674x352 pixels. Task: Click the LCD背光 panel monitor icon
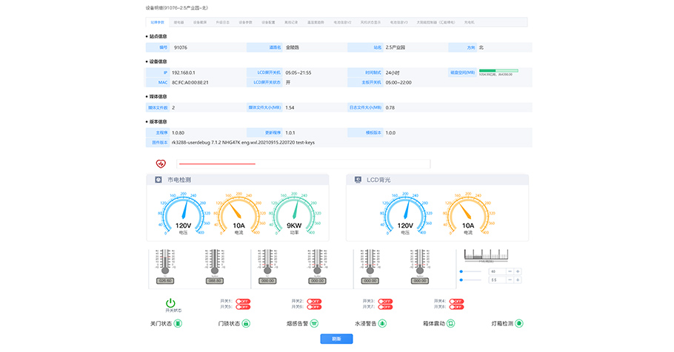tap(358, 180)
